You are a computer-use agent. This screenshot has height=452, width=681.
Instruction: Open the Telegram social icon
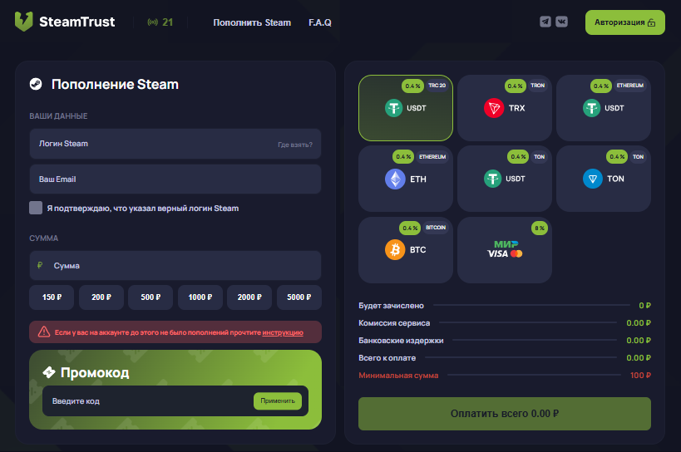[x=545, y=22]
